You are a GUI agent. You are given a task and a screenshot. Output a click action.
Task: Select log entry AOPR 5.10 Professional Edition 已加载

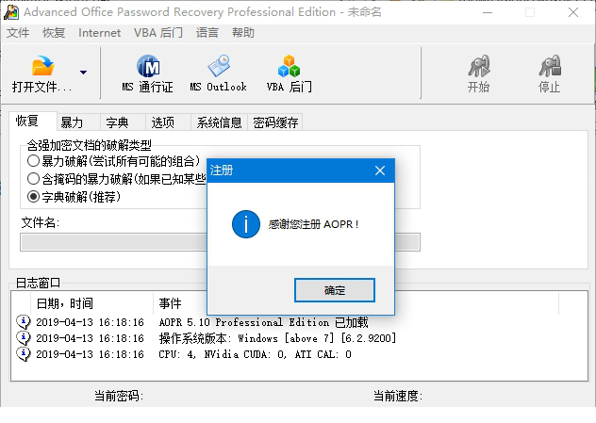tap(263, 322)
